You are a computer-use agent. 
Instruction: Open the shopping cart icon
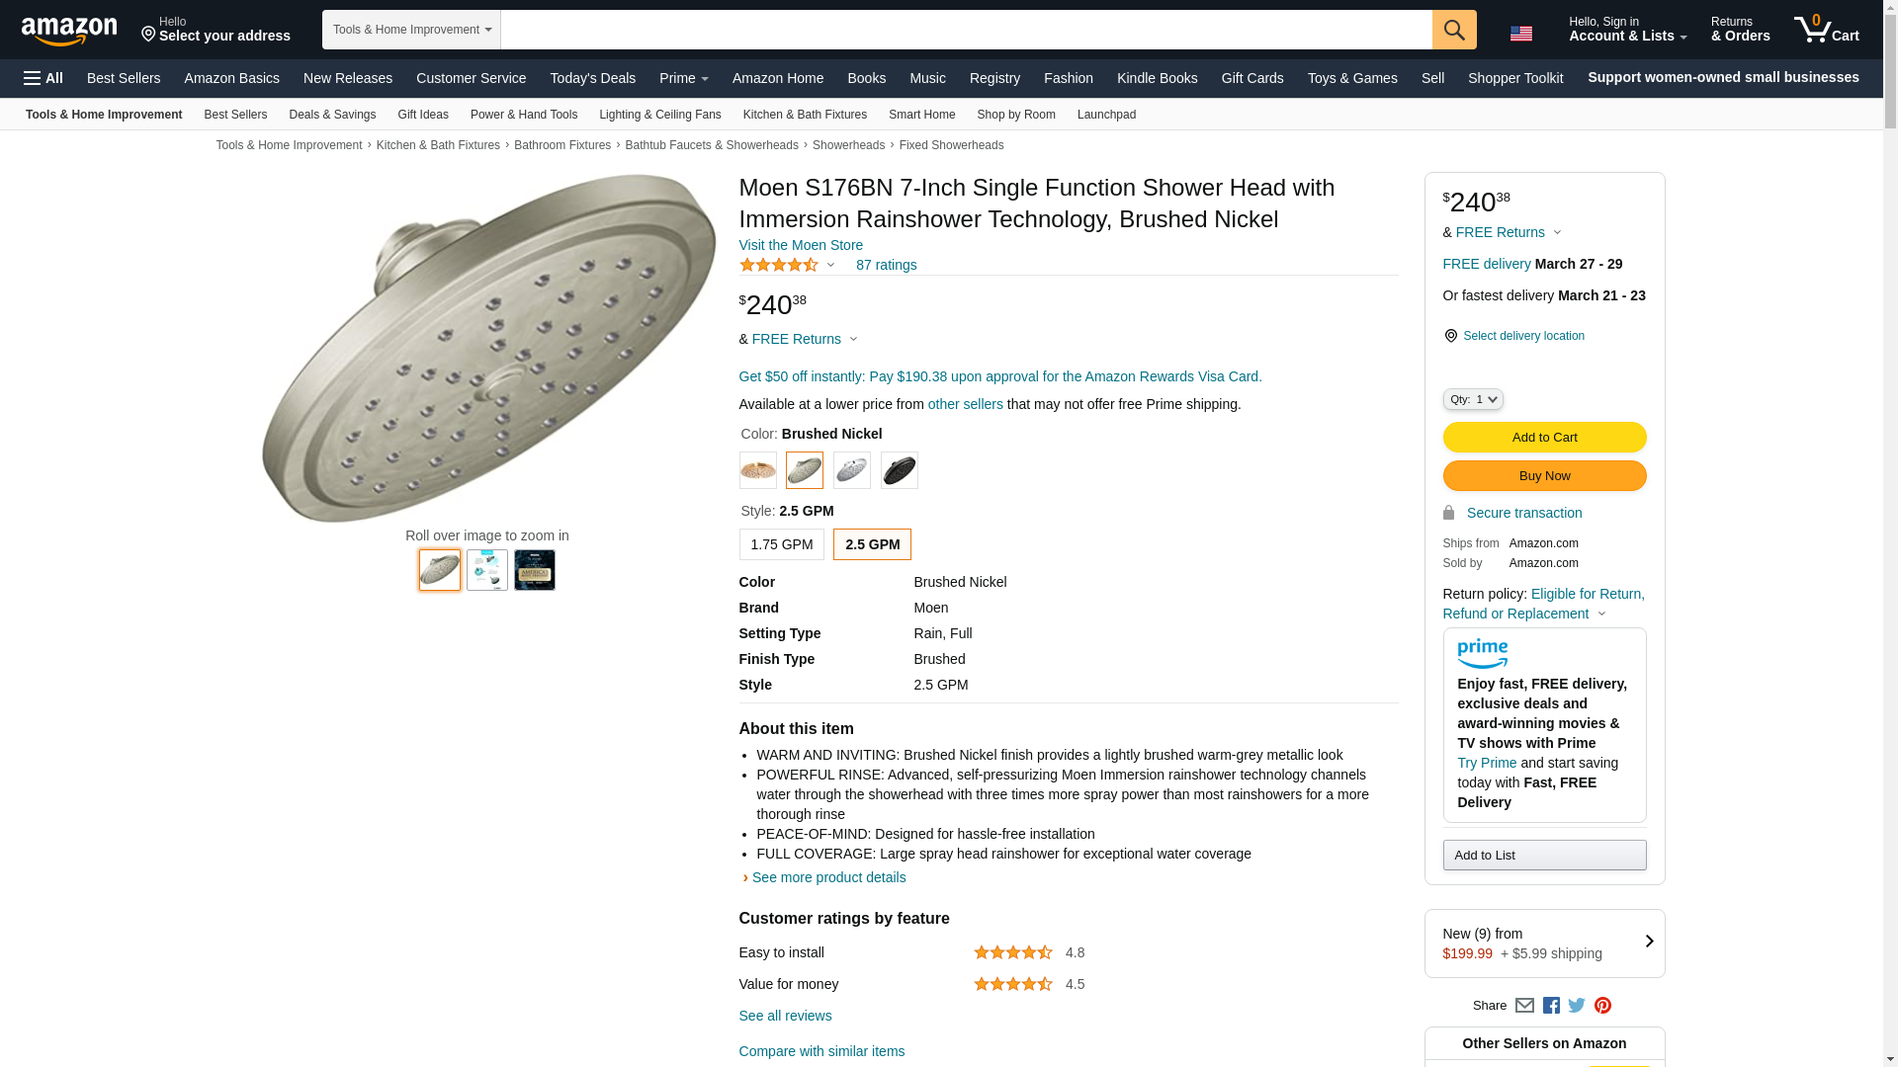coord(1825,30)
